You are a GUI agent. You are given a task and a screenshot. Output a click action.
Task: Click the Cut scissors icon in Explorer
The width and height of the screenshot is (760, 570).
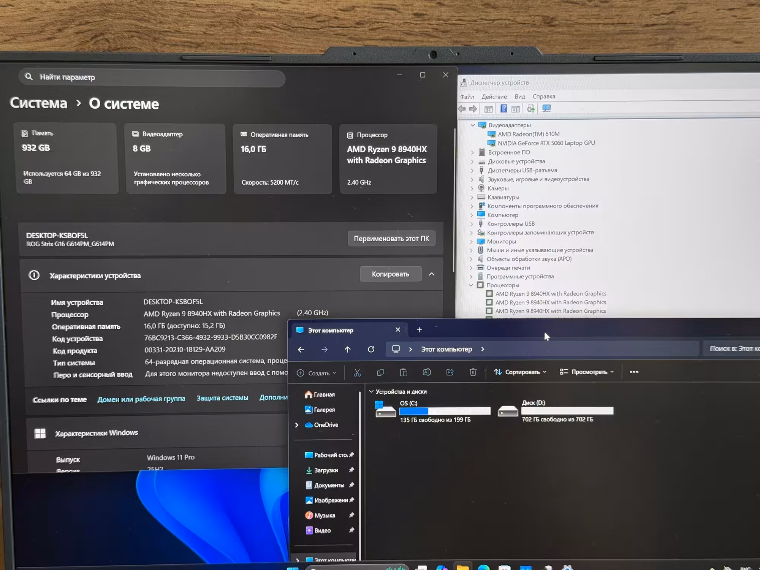pos(357,372)
